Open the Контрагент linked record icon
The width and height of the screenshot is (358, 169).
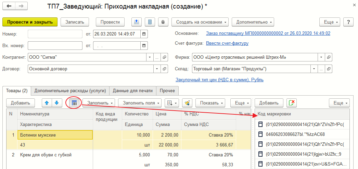tap(165, 57)
